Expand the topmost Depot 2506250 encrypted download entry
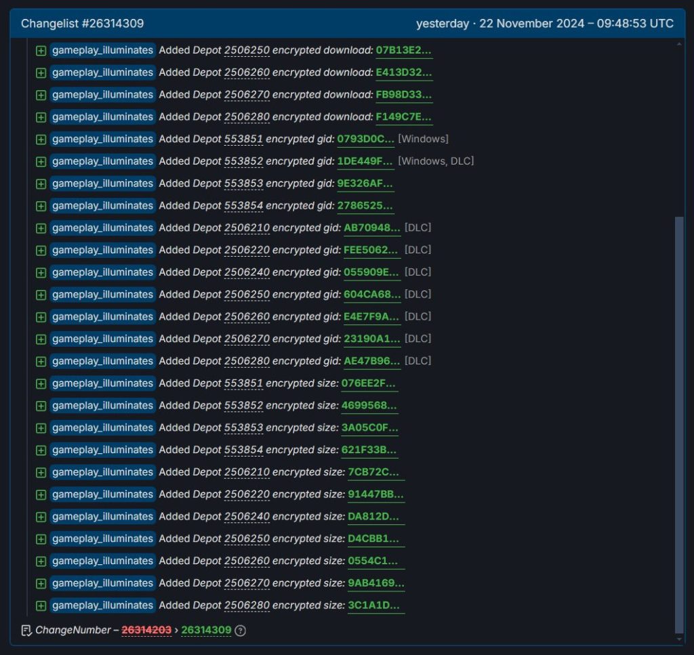This screenshot has width=694, height=655. tap(41, 50)
